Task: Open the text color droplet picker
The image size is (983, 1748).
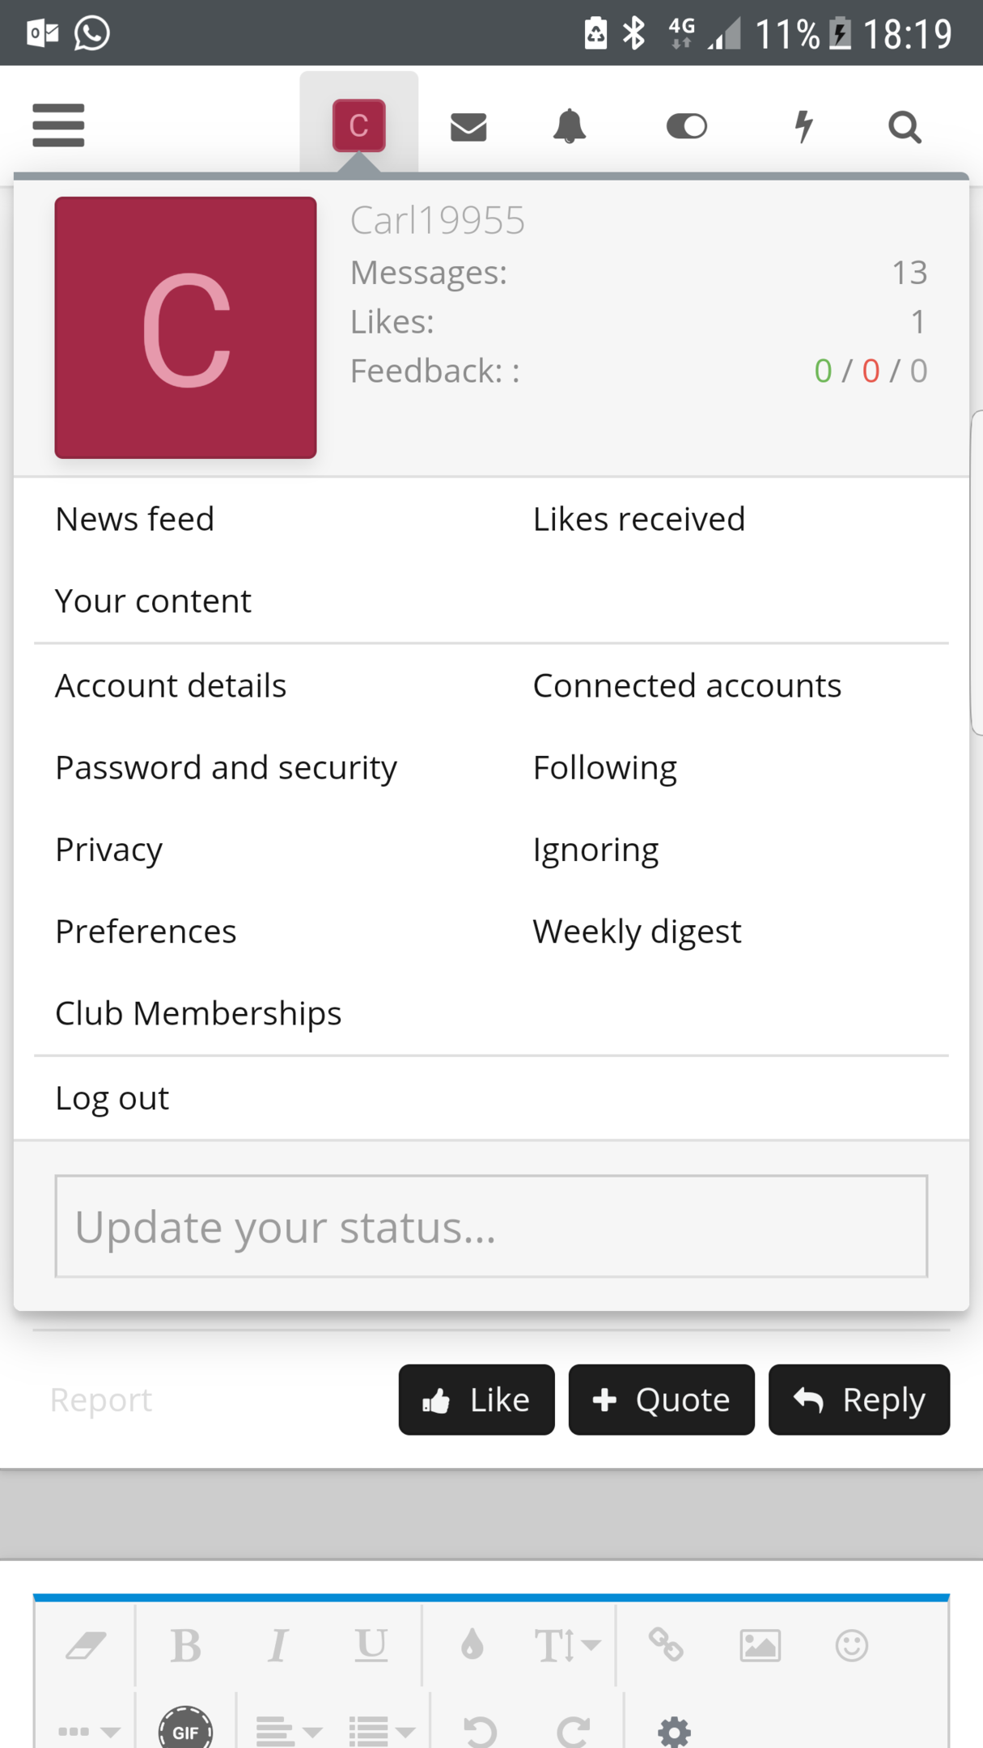Action: click(472, 1645)
